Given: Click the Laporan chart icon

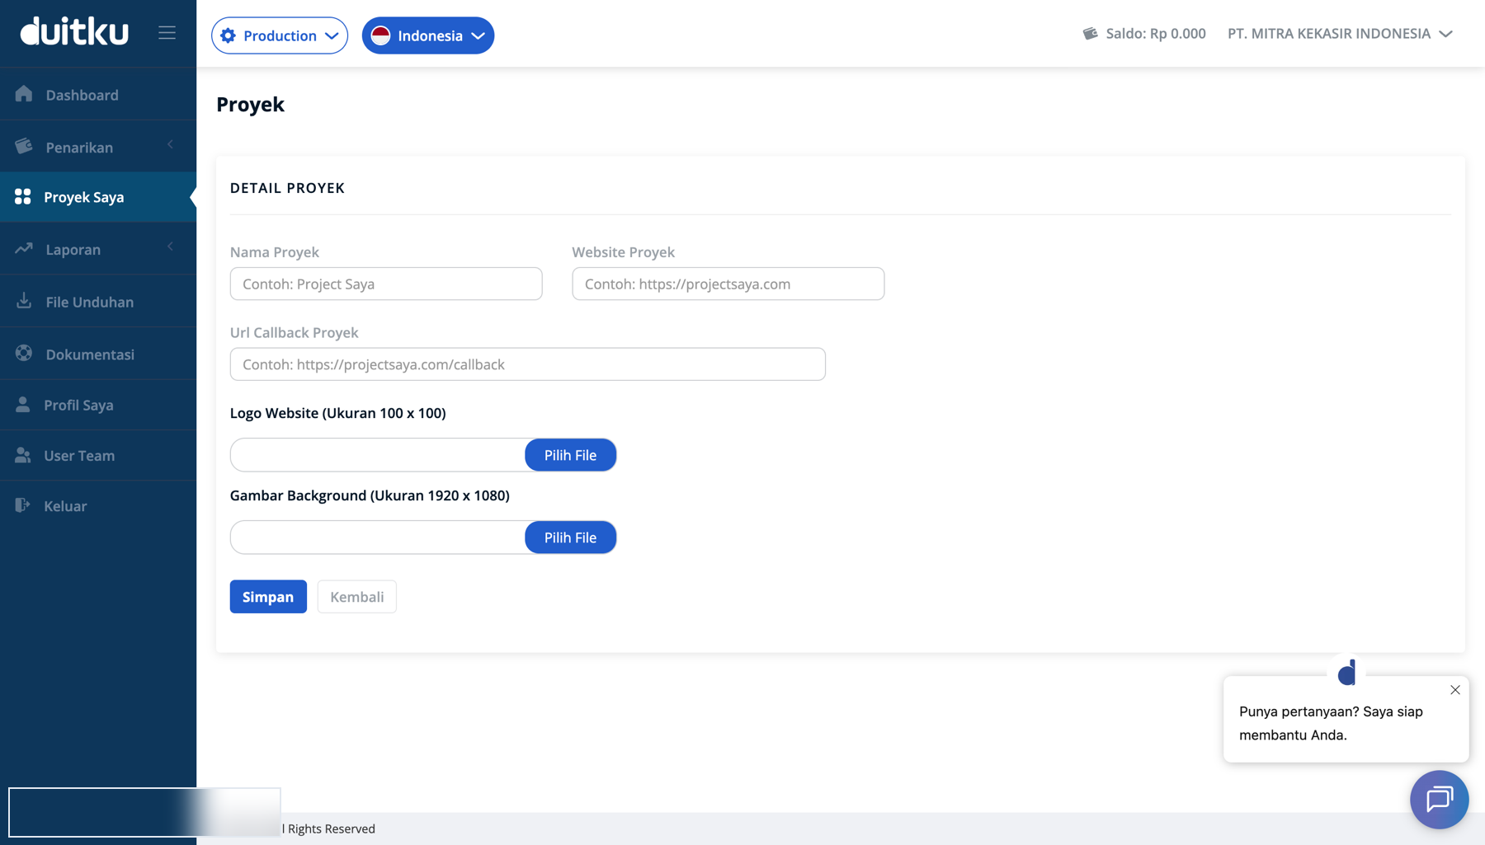Looking at the screenshot, I should (24, 248).
